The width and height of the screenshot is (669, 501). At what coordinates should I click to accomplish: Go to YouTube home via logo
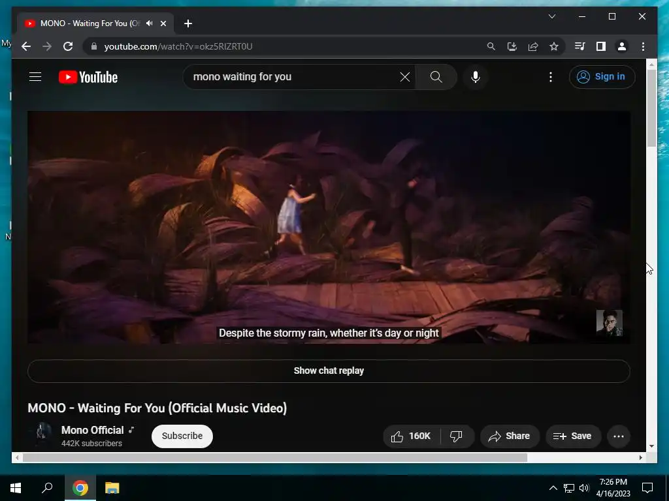tap(88, 77)
